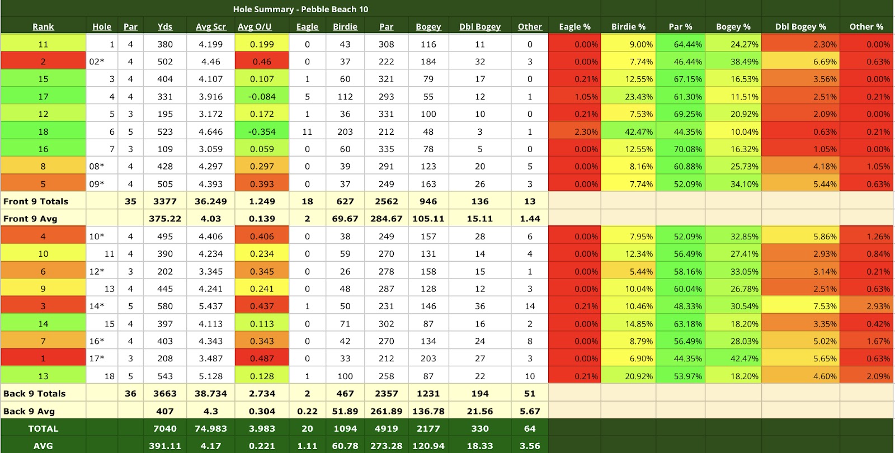
Task: Click the title 'Hole Summary - Pebble Beach 10'
Action: pyautogui.click(x=300, y=9)
